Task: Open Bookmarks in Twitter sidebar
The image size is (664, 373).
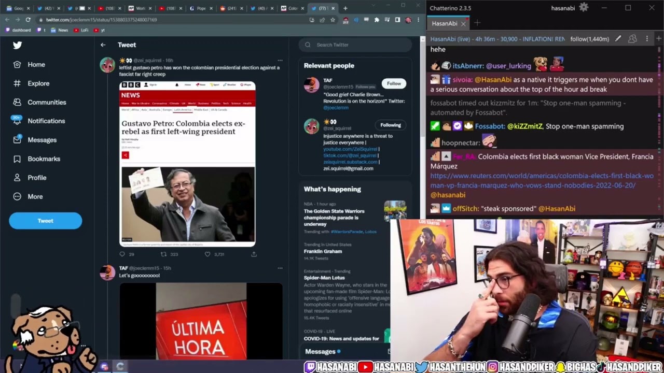Action: [37, 159]
